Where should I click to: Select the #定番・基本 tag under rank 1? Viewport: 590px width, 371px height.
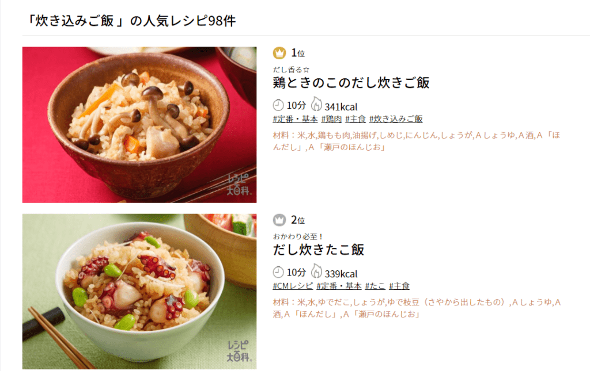tap(296, 119)
